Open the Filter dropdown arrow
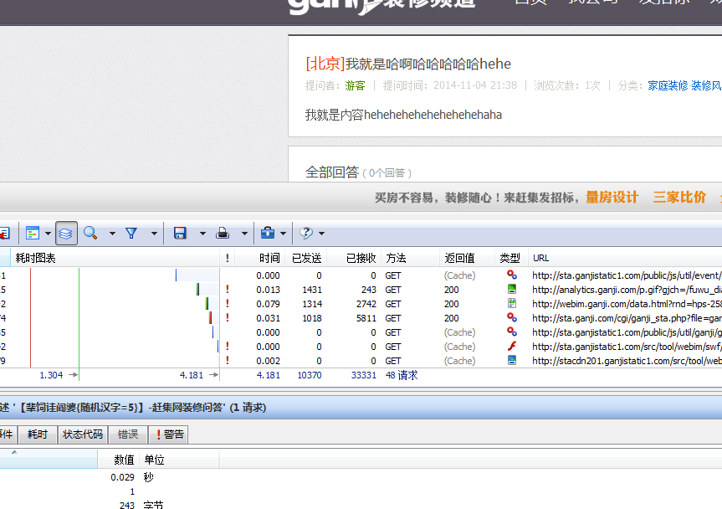Image resolution: width=722 pixels, height=509 pixels. pyautogui.click(x=154, y=233)
